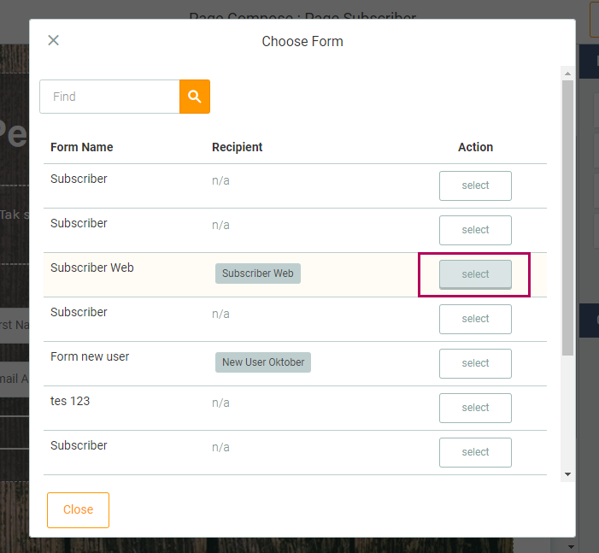
Task: Click the form list scrollbar up arrow
Action: (567, 74)
